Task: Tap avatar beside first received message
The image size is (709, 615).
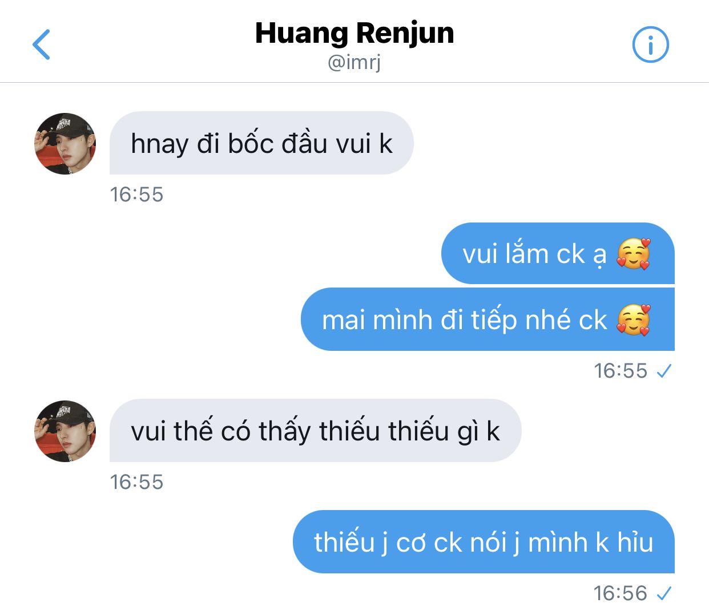Action: tap(65, 144)
